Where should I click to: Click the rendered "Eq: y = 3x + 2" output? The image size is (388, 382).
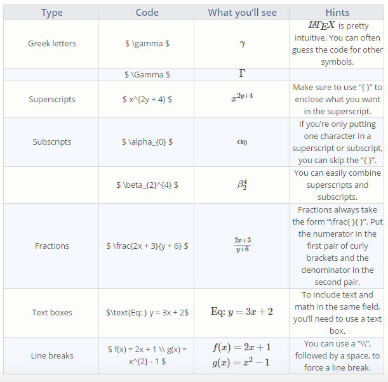(242, 312)
